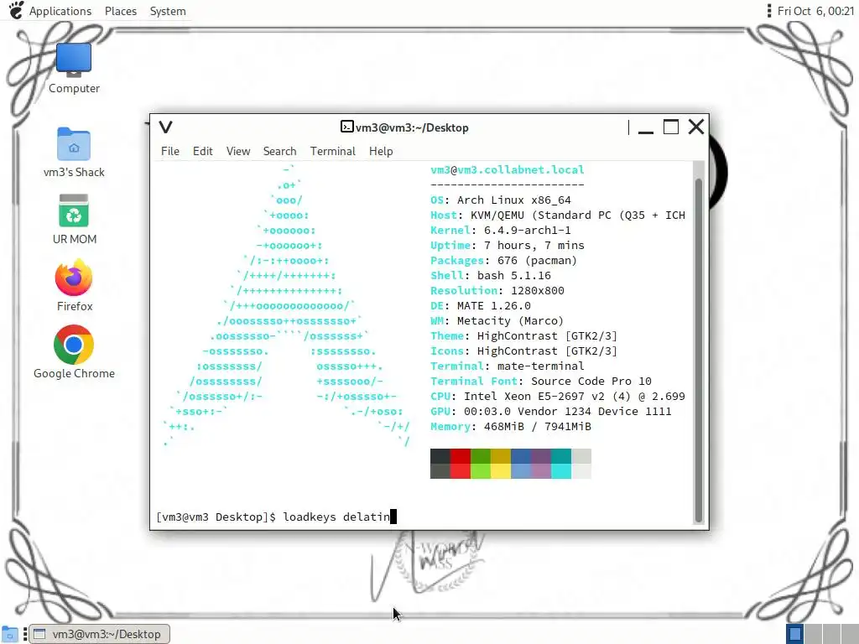Viewport: 859px width, 644px height.
Task: Click the 'WM: Metacity (Marco)' line
Action: (x=497, y=321)
